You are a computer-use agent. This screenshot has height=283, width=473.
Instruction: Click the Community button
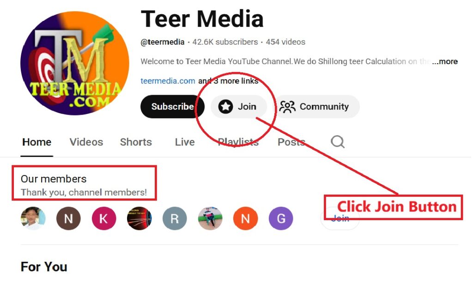pyautogui.click(x=317, y=106)
